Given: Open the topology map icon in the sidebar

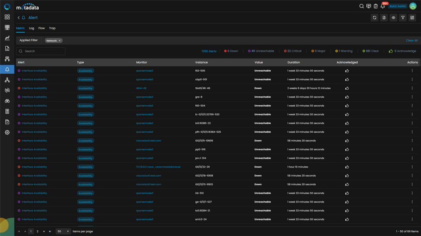Looking at the screenshot, I should pos(7,80).
